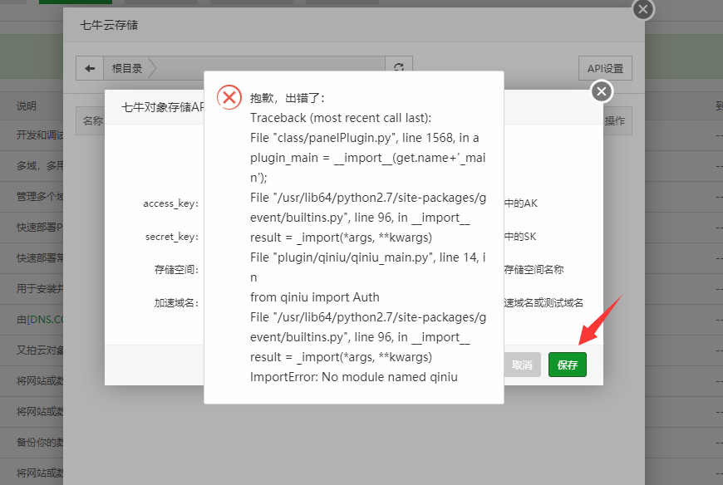
Task: Click the refresh icon beside path bar
Action: coord(399,66)
